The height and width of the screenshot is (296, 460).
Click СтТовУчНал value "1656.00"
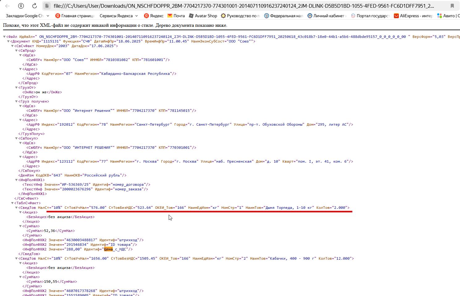click(100, 258)
